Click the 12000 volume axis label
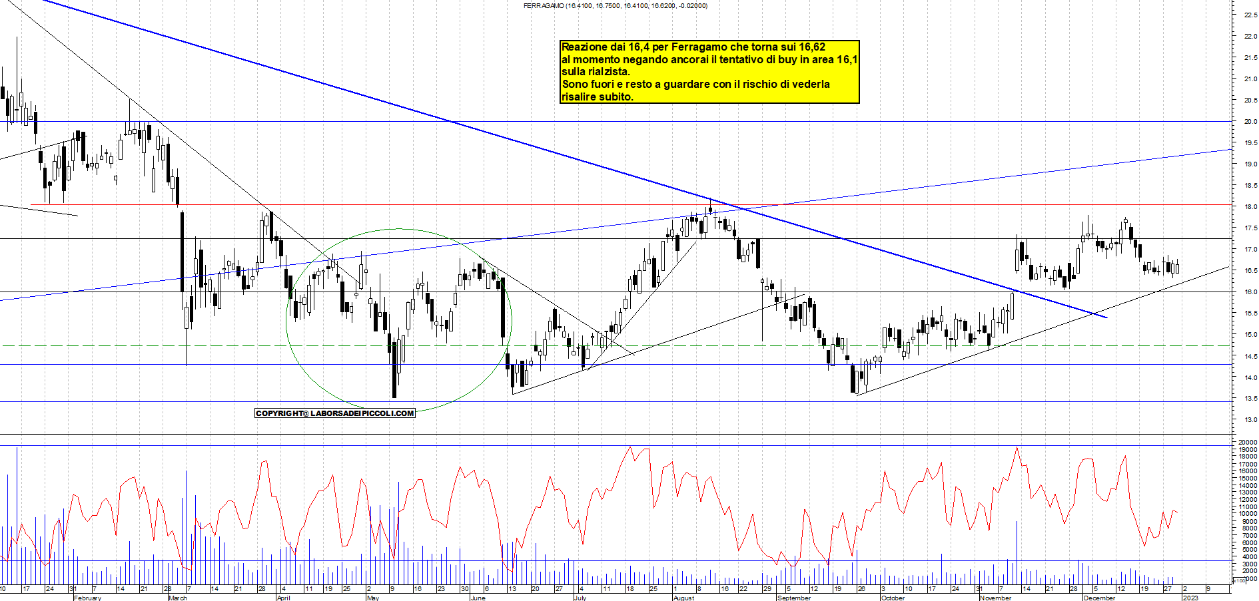Screen dimensions: 1259x601 coord(1248,500)
